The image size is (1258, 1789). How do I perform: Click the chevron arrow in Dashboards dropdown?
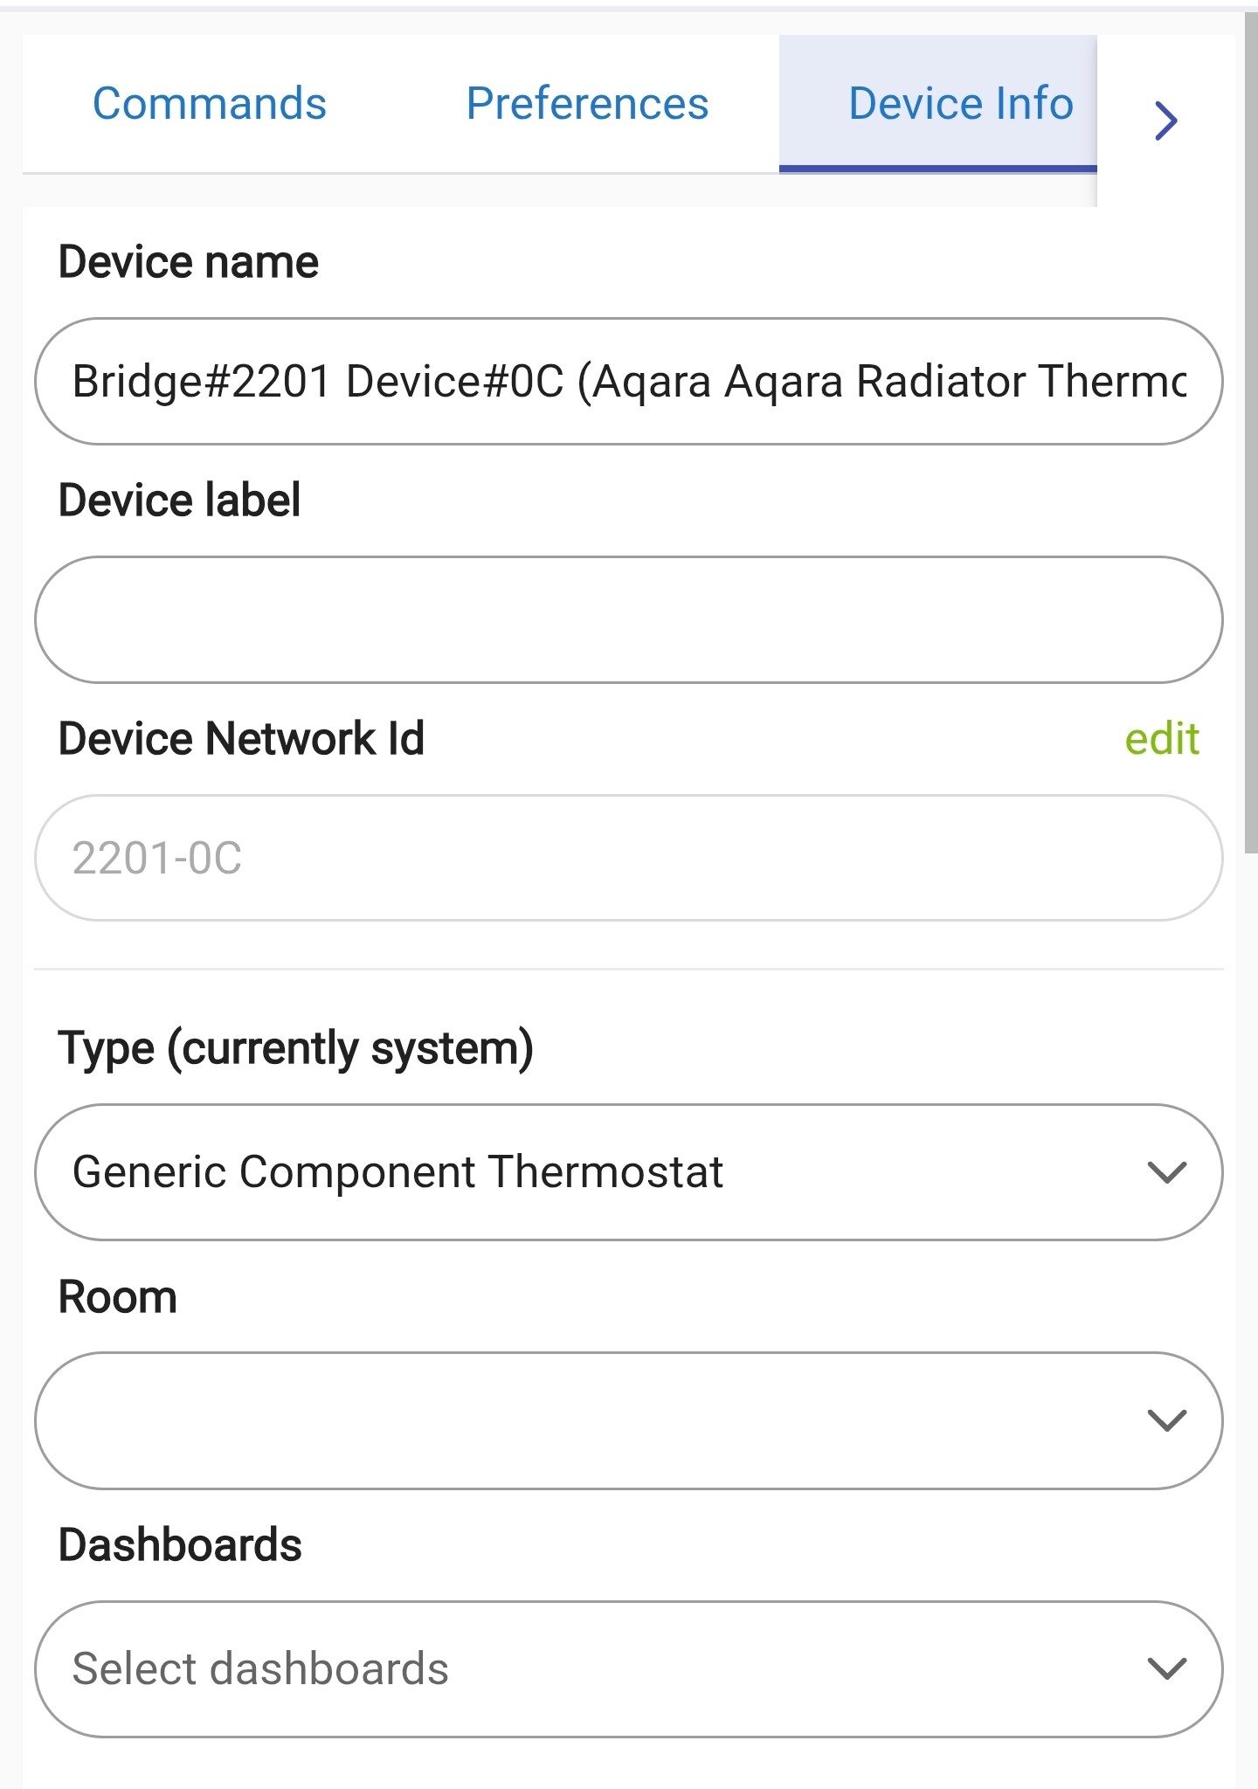(x=1166, y=1668)
